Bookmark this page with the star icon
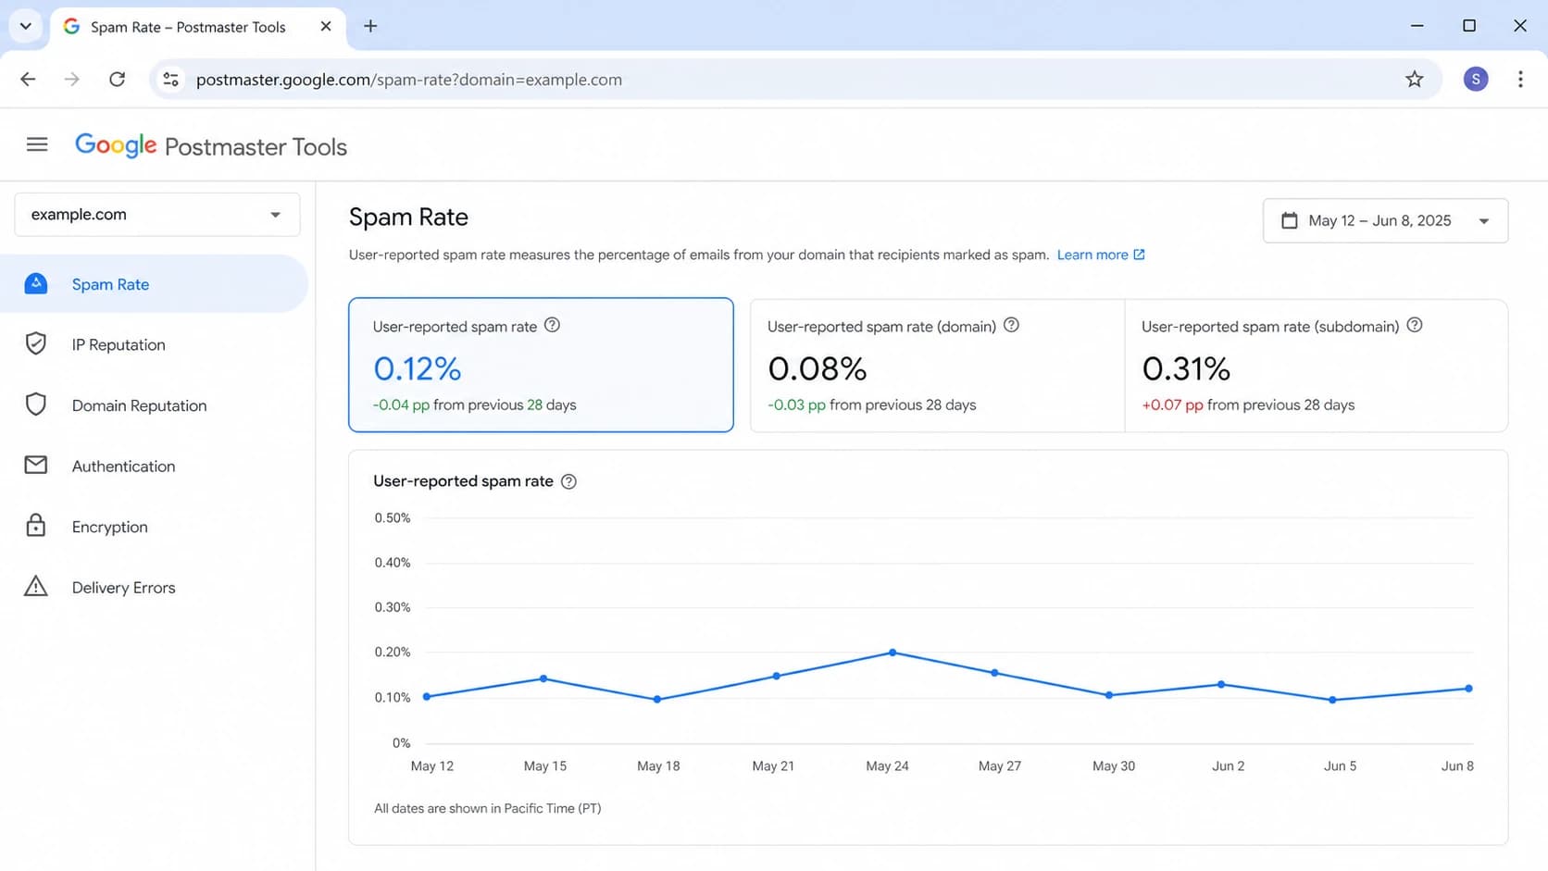This screenshot has height=871, width=1548. [x=1414, y=80]
